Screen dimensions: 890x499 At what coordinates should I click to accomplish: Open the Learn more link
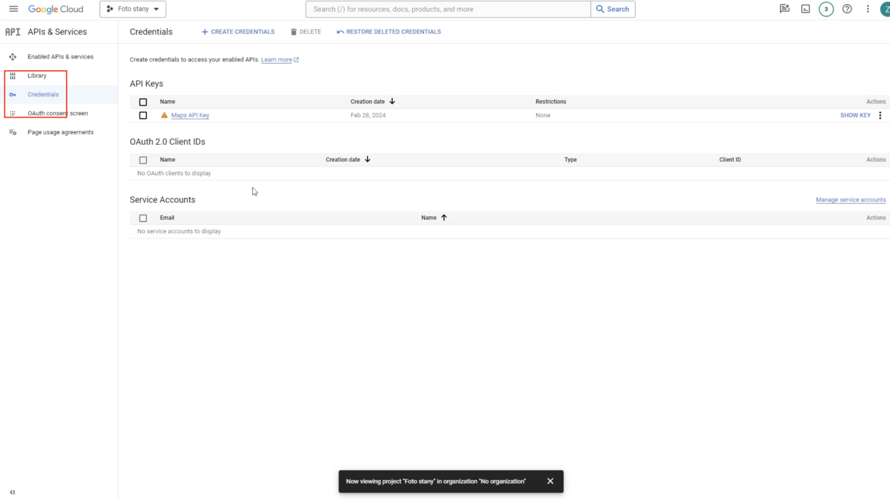[x=280, y=60]
